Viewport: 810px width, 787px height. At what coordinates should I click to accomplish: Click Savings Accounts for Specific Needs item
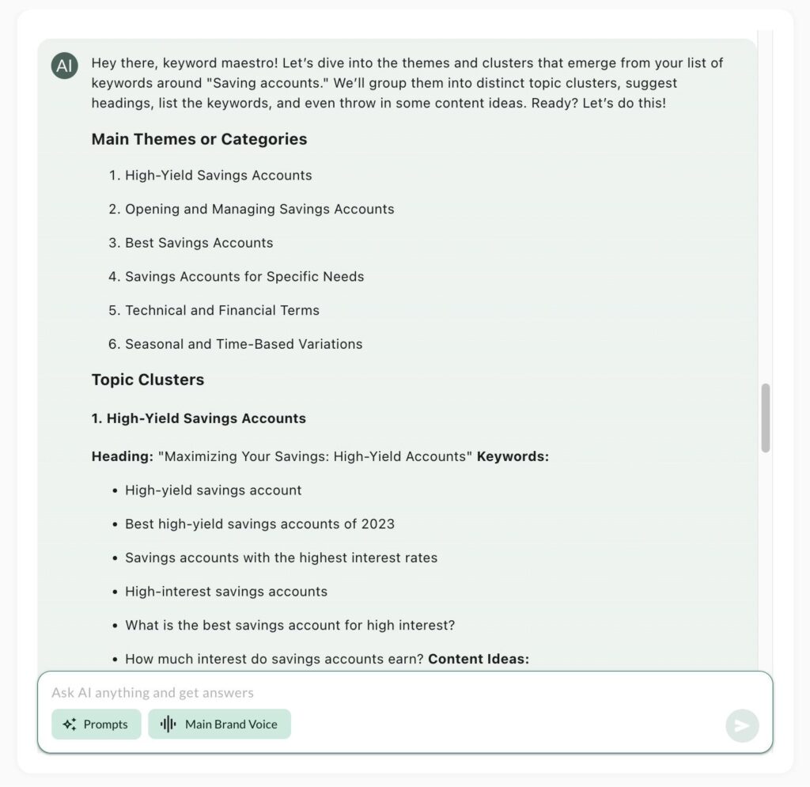(244, 276)
